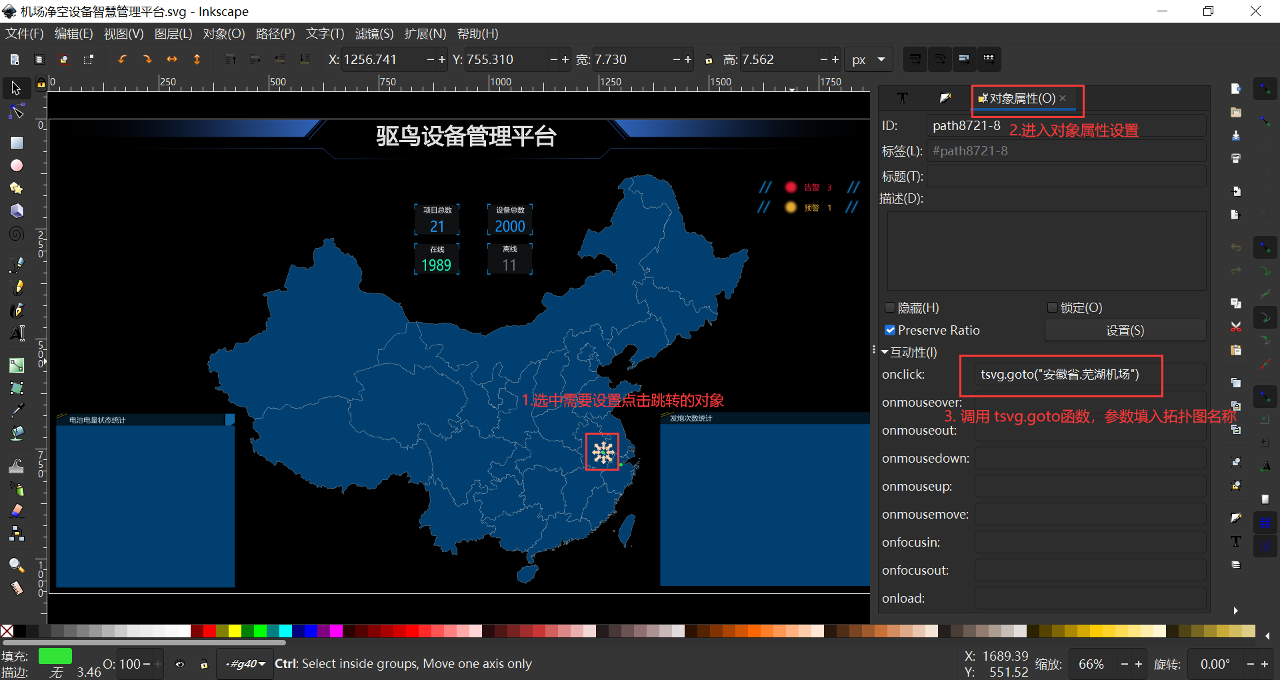The height and width of the screenshot is (680, 1280).
Task: Collapse the 互动性(I) section
Action: (885, 352)
